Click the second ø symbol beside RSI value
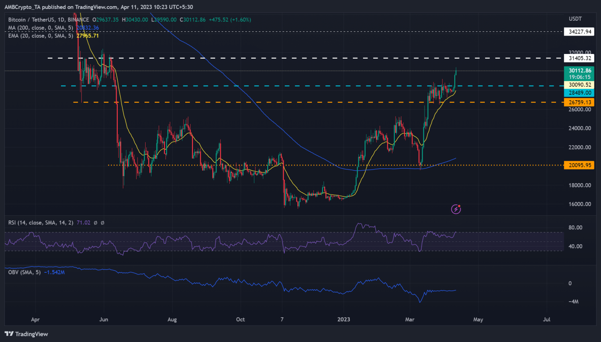Image resolution: width=601 pixels, height=342 pixels. tap(103, 223)
